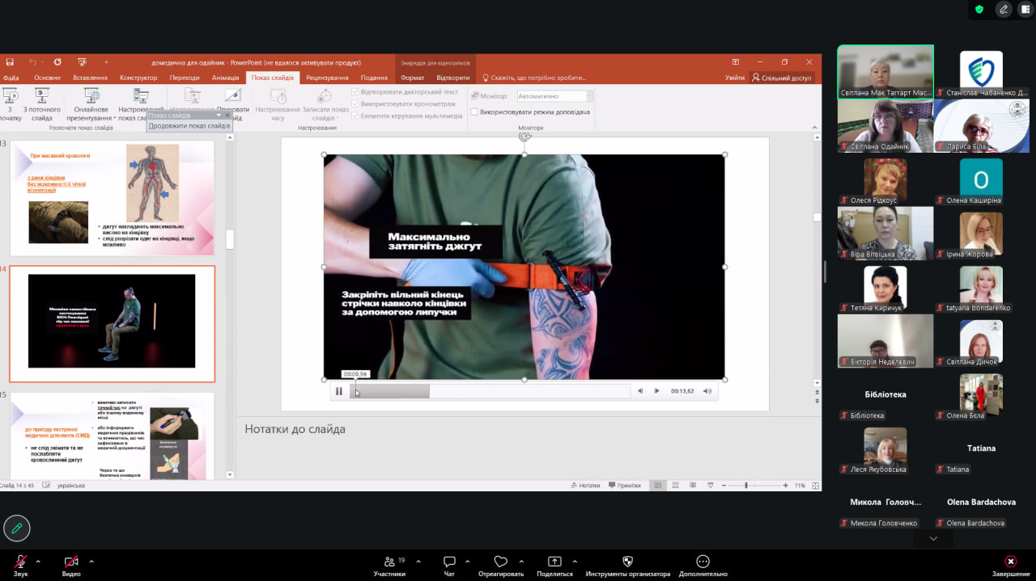Image resolution: width=1036 pixels, height=581 pixels.
Task: Open the Рецензування ribbon tab
Action: pyautogui.click(x=328, y=78)
